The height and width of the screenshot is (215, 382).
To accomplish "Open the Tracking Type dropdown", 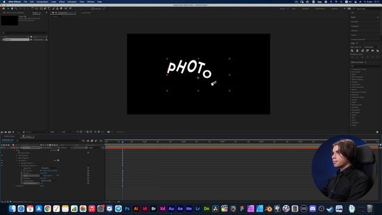I will pos(49,180).
